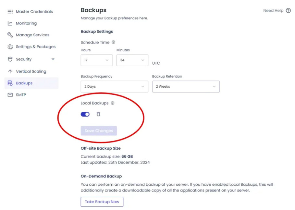Click the SMTP envelope icon
Screen dimensions: 295x210
[10, 95]
